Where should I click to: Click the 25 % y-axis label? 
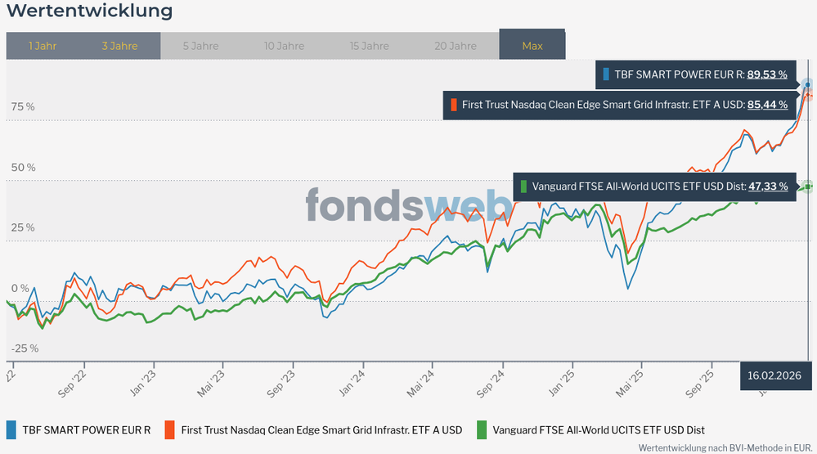pos(23,227)
